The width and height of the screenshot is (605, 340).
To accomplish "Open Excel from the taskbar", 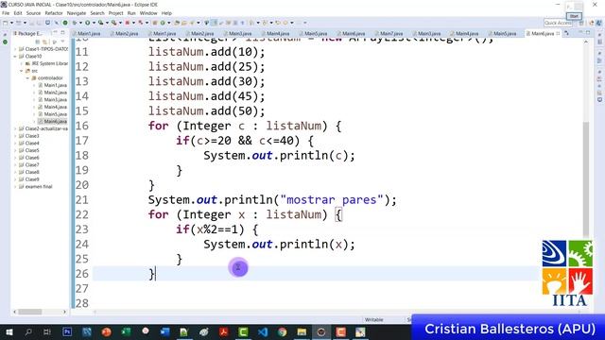I will [126, 331].
